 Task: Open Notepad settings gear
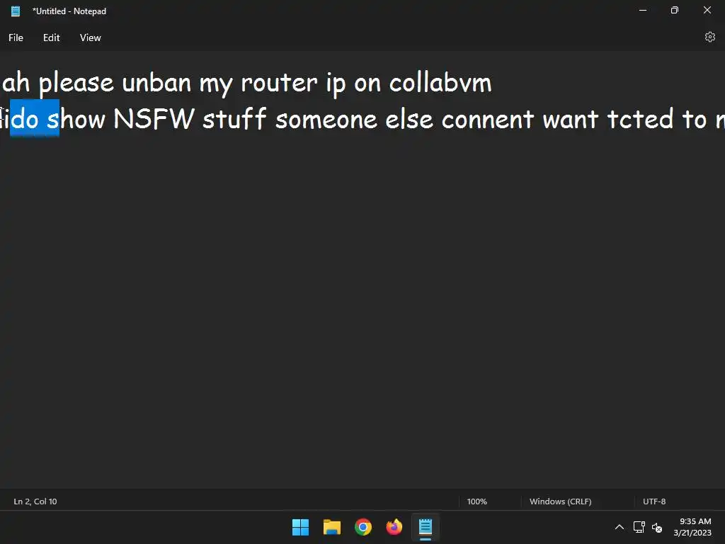(x=709, y=37)
